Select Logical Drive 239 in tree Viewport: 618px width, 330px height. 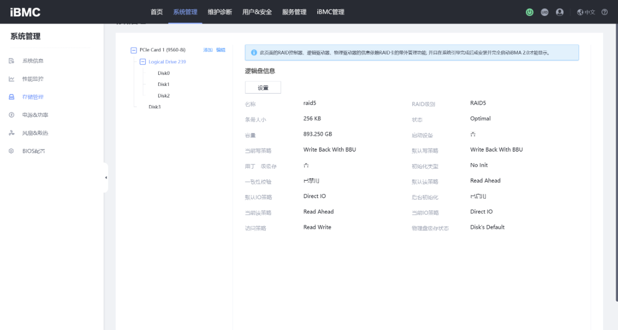167,62
